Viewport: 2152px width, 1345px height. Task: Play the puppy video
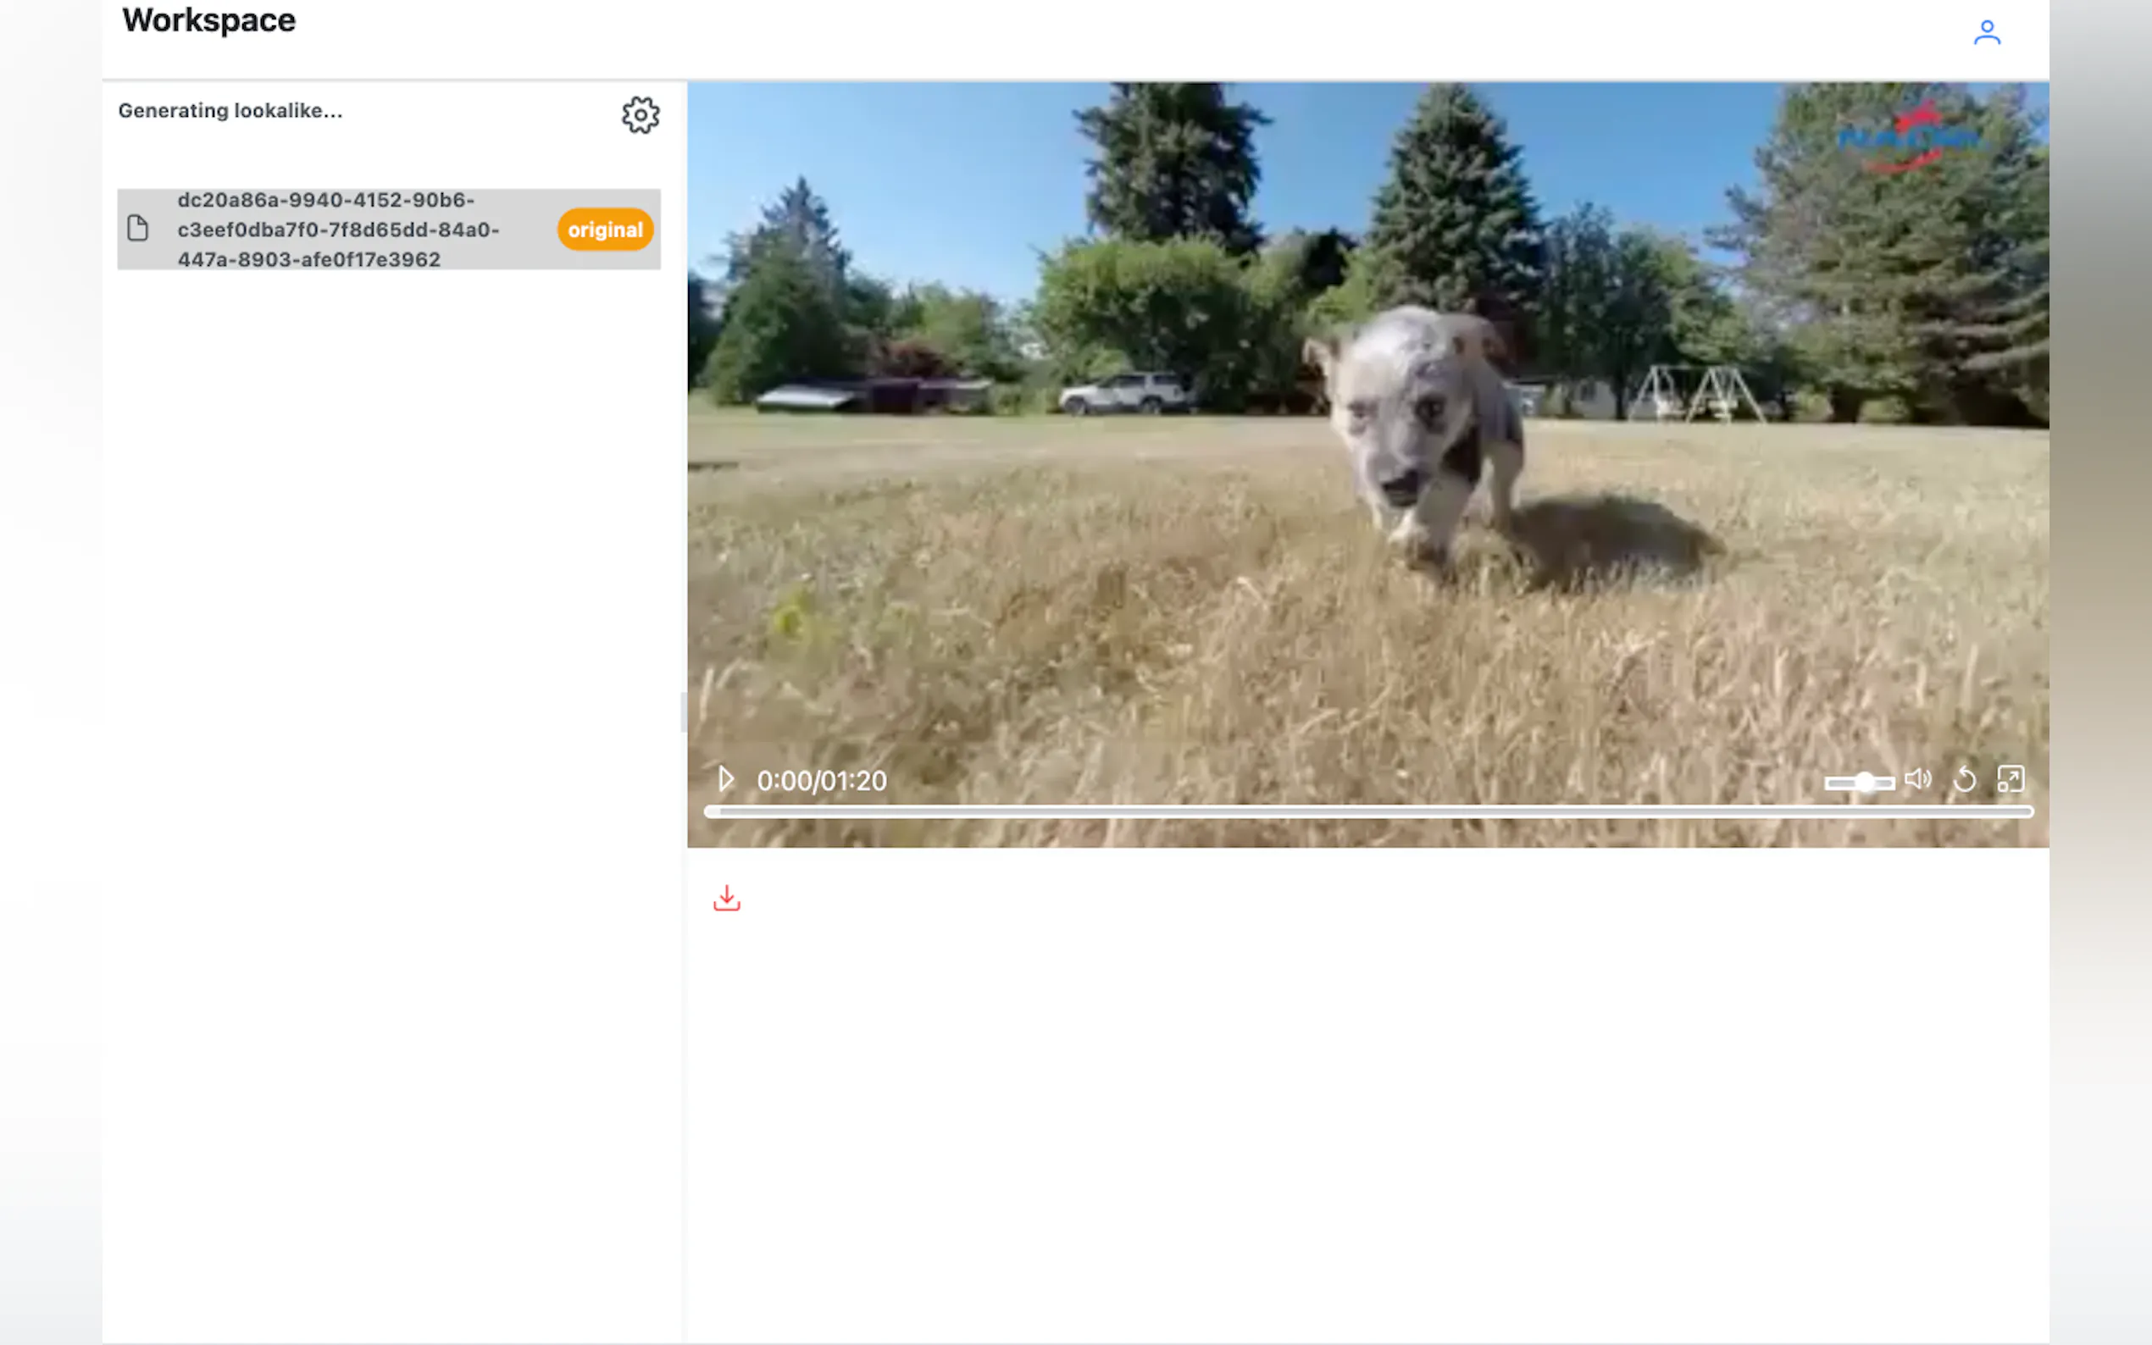(726, 779)
